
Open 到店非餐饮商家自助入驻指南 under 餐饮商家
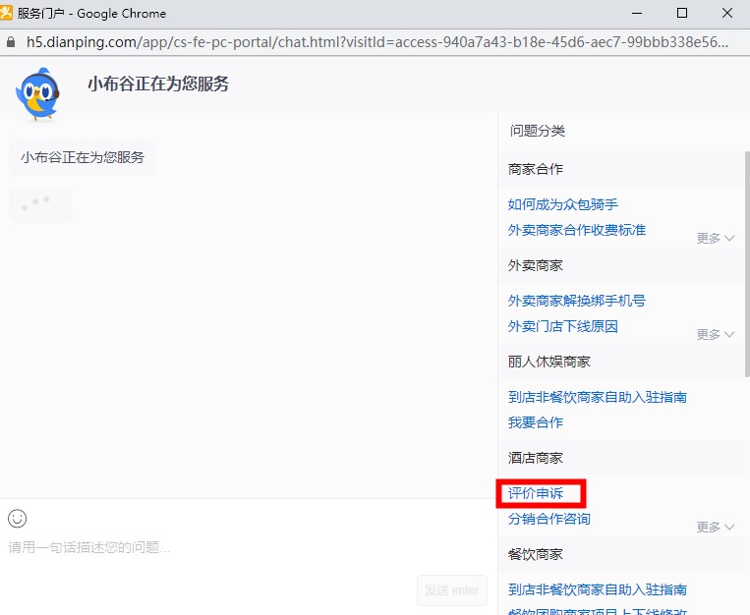[597, 589]
